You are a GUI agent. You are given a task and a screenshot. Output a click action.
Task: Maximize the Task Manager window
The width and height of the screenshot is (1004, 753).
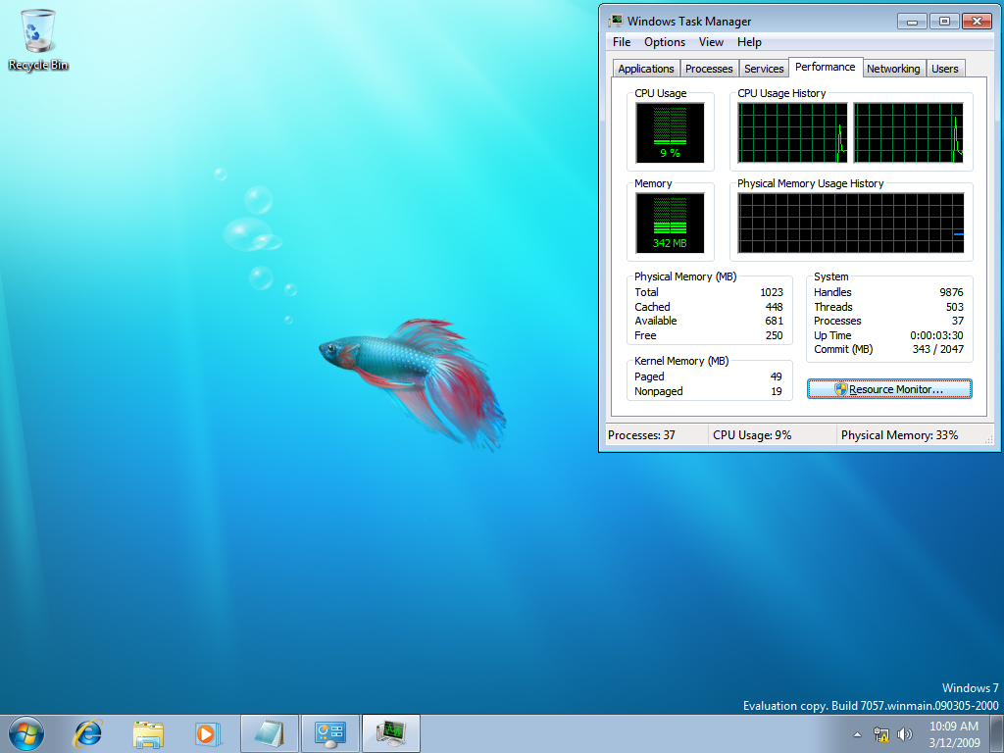coord(944,22)
